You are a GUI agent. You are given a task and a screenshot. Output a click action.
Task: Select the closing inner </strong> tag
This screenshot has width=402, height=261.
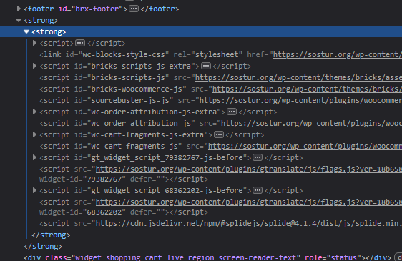[51, 235]
